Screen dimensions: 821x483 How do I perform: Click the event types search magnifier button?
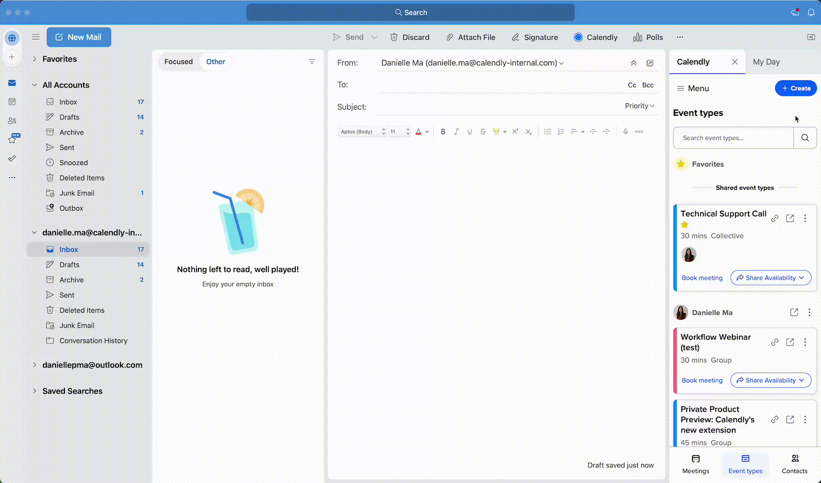coord(805,138)
